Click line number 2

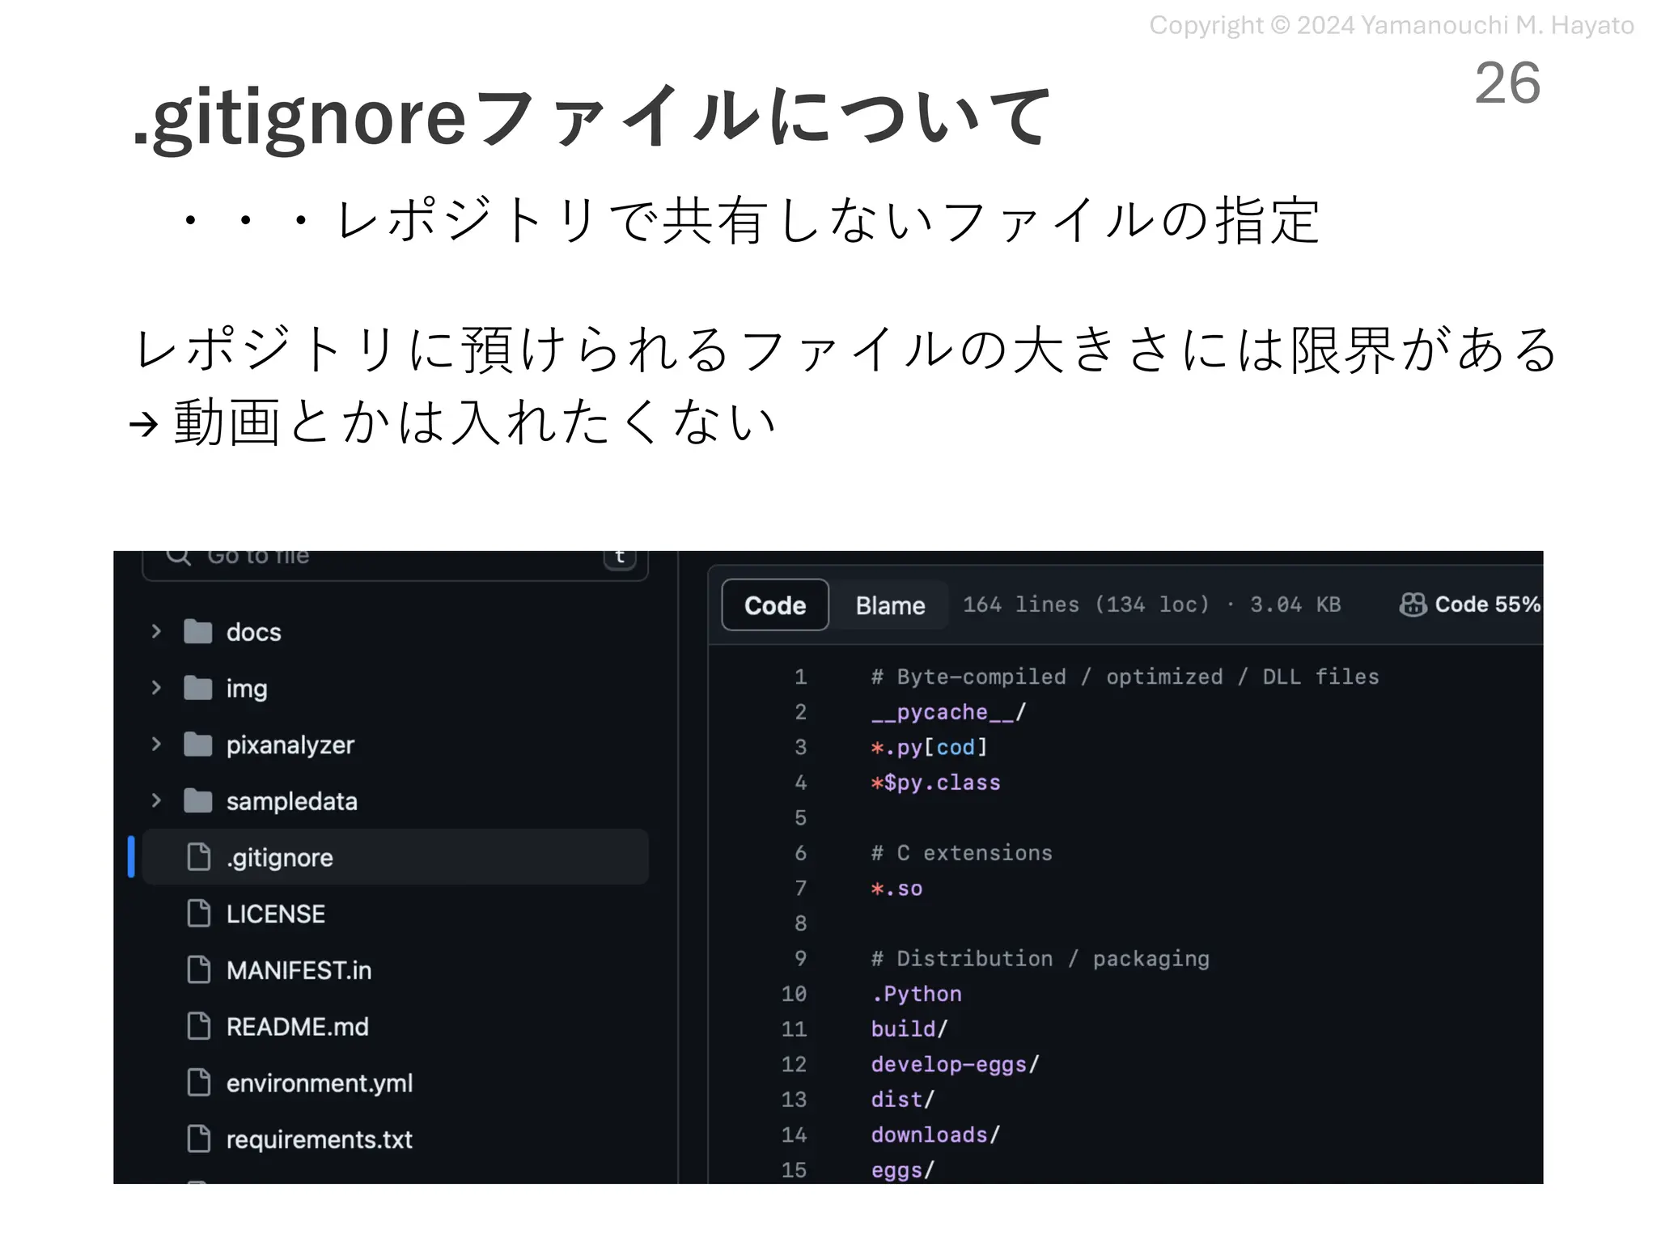click(800, 712)
